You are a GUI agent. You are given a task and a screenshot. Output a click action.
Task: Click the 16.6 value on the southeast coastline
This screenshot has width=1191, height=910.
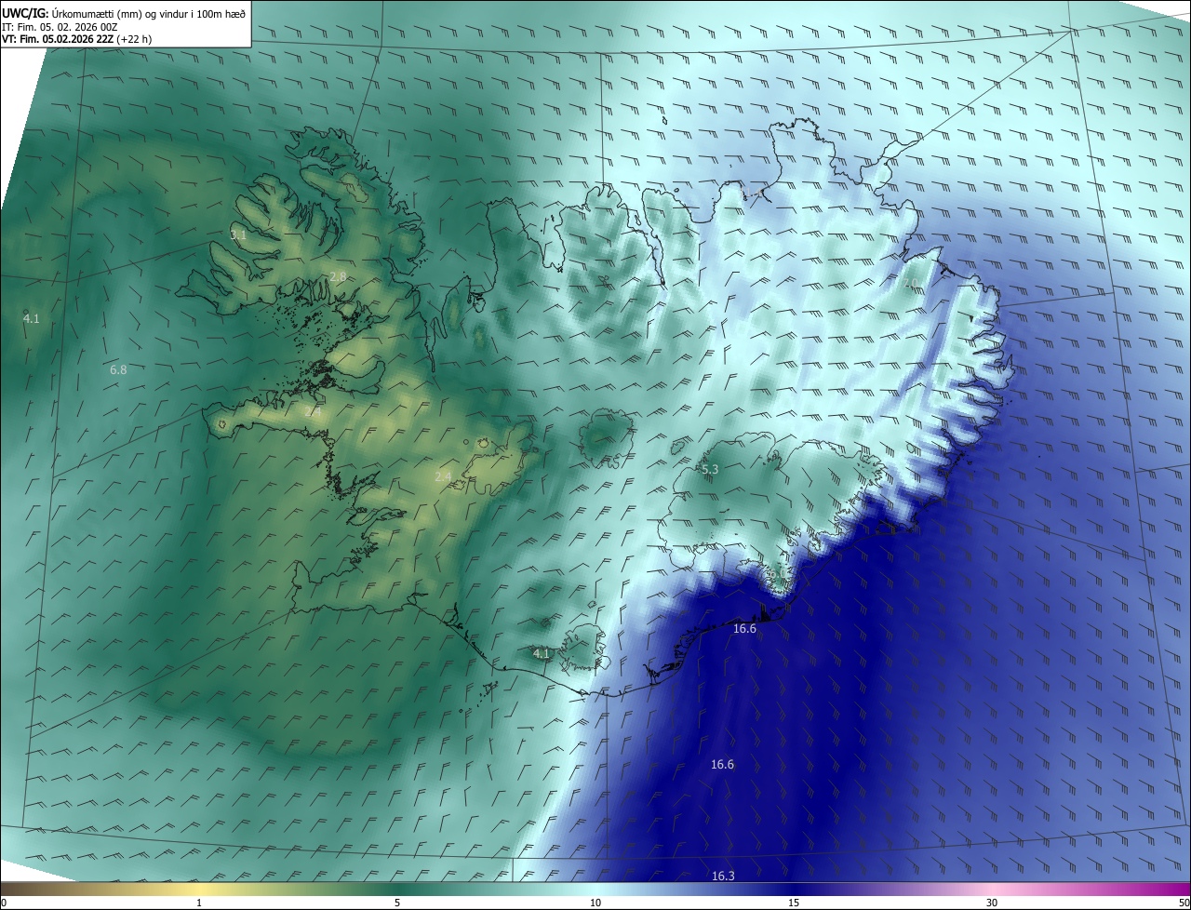[744, 629]
